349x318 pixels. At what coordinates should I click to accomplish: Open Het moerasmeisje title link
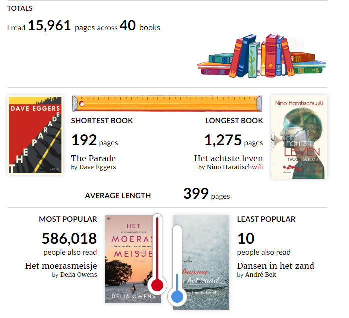(61, 266)
